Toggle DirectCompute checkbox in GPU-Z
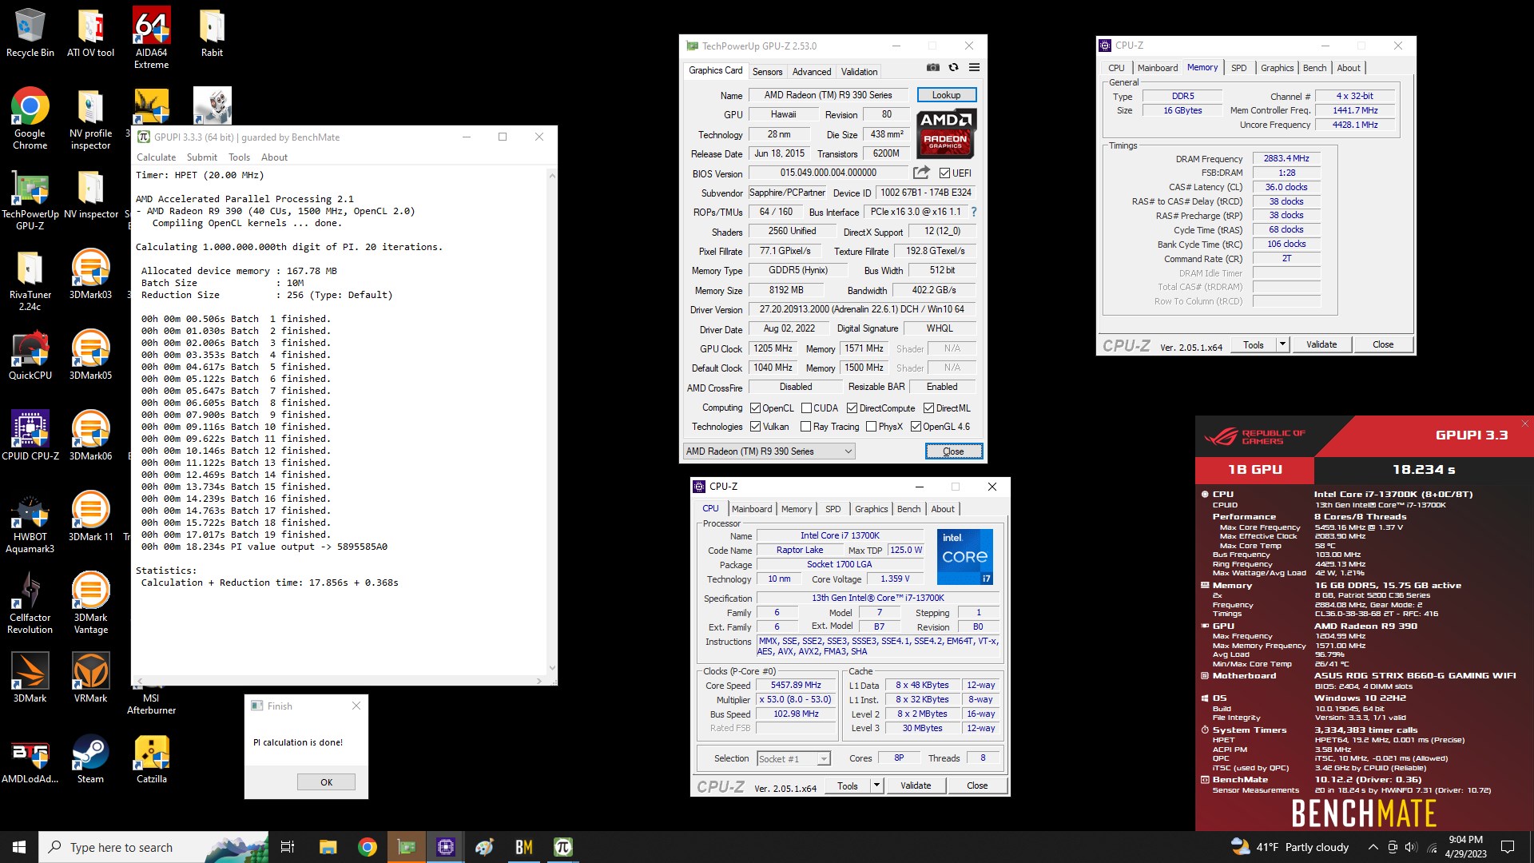Image resolution: width=1534 pixels, height=863 pixels. (852, 408)
